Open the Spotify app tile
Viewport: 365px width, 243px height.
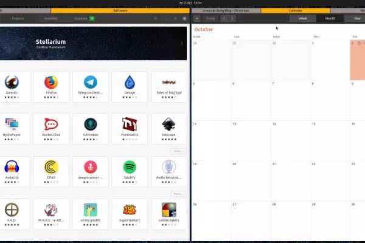pyautogui.click(x=130, y=171)
